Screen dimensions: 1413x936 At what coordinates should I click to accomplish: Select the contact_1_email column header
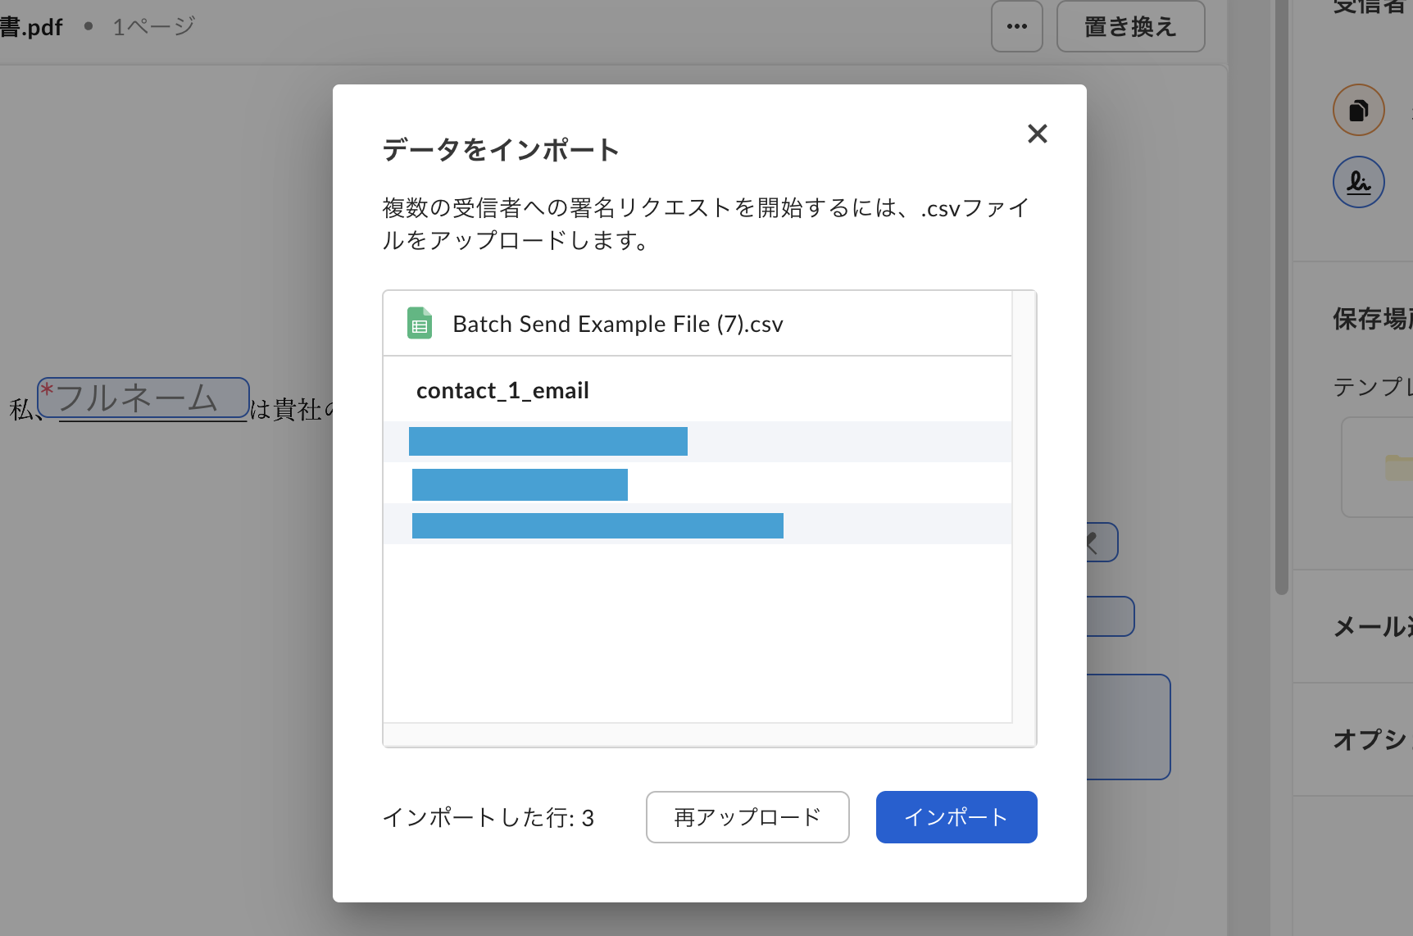[502, 391]
